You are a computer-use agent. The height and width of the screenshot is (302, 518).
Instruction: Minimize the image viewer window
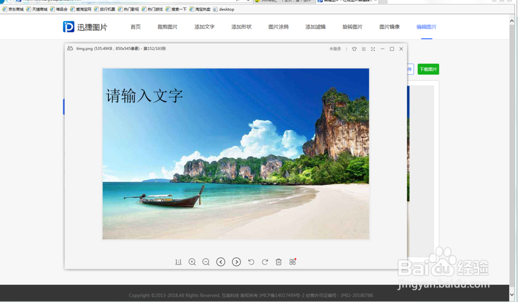[383, 49]
